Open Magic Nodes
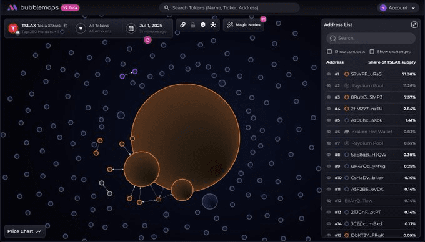 pyautogui.click(x=243, y=25)
